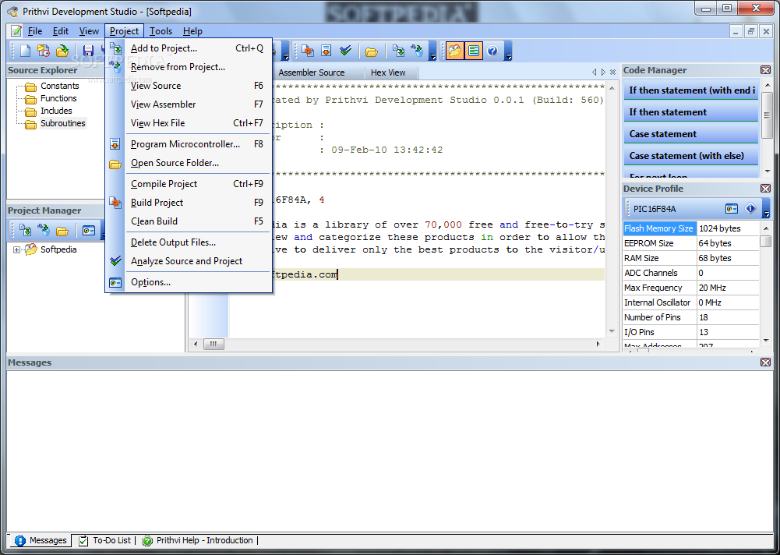Insert the If then statement snippet
The width and height of the screenshot is (780, 555).
(x=691, y=112)
